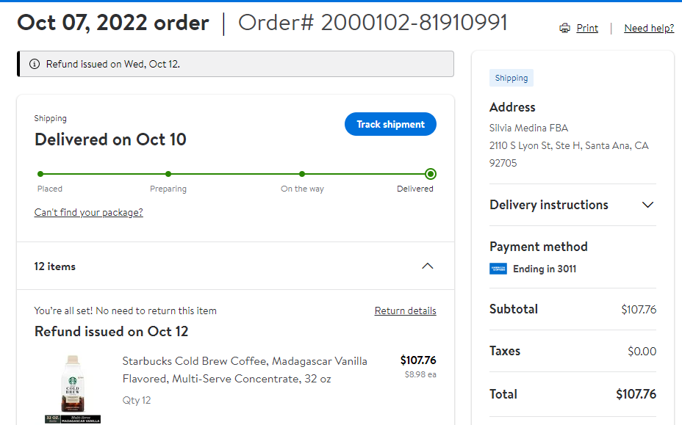The image size is (682, 425).
Task: Click the American Express card icon
Action: (498, 269)
